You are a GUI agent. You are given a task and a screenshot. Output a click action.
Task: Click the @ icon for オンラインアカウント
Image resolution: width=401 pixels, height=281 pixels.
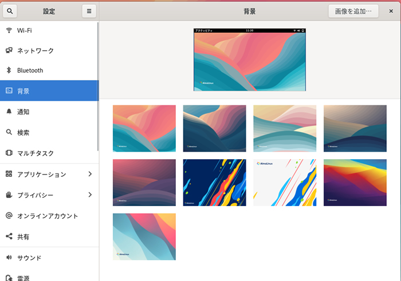[x=9, y=216]
